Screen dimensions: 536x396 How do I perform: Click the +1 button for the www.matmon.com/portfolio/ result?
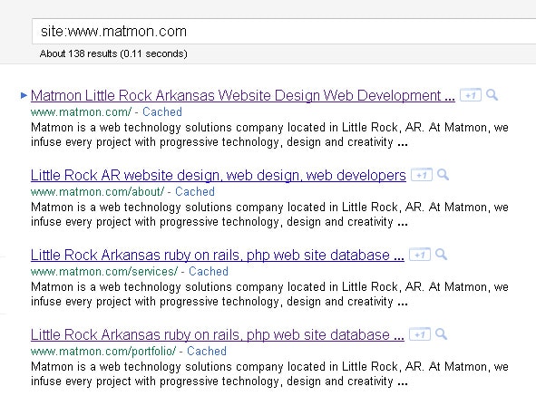[x=420, y=334]
